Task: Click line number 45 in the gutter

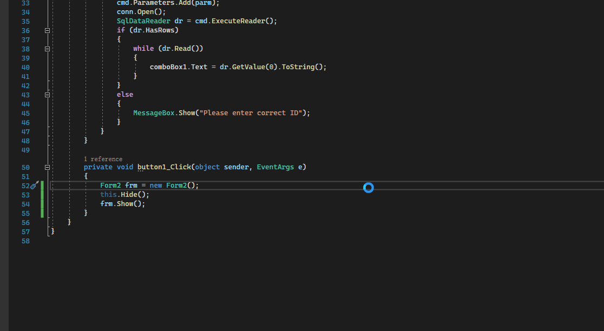Action: (25, 114)
